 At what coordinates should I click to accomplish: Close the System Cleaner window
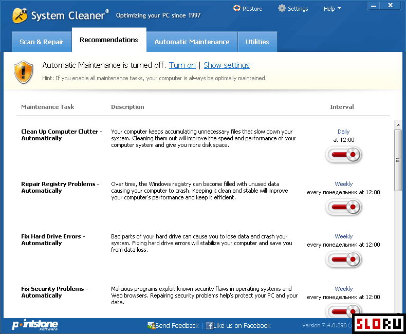tap(391, 6)
